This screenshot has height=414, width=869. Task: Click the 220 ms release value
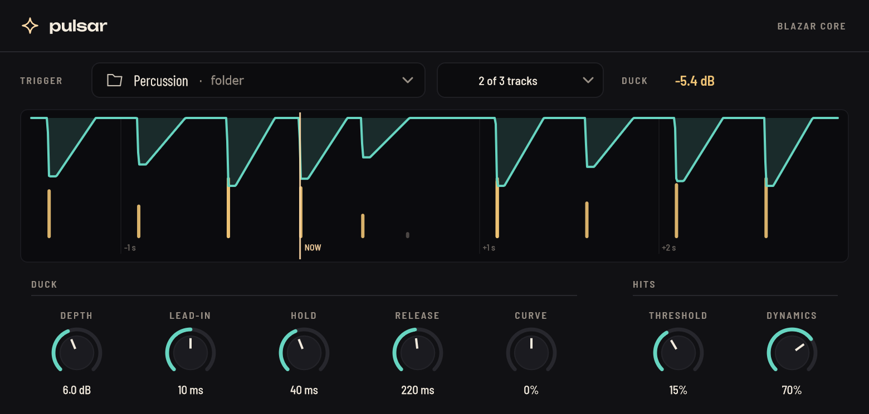click(x=418, y=390)
